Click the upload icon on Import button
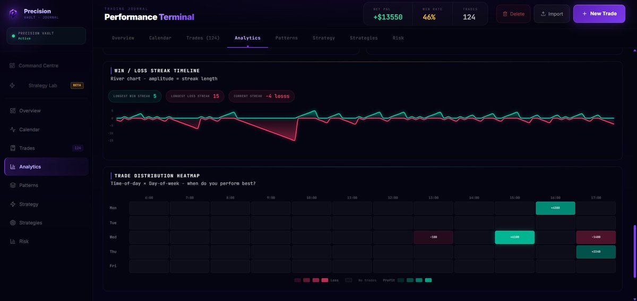 [x=543, y=14]
